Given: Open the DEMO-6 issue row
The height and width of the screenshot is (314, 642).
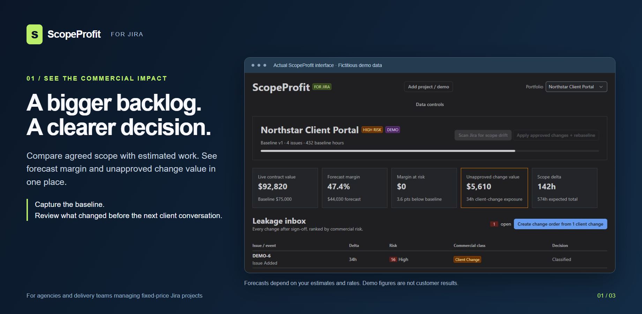Looking at the screenshot, I should (430, 259).
